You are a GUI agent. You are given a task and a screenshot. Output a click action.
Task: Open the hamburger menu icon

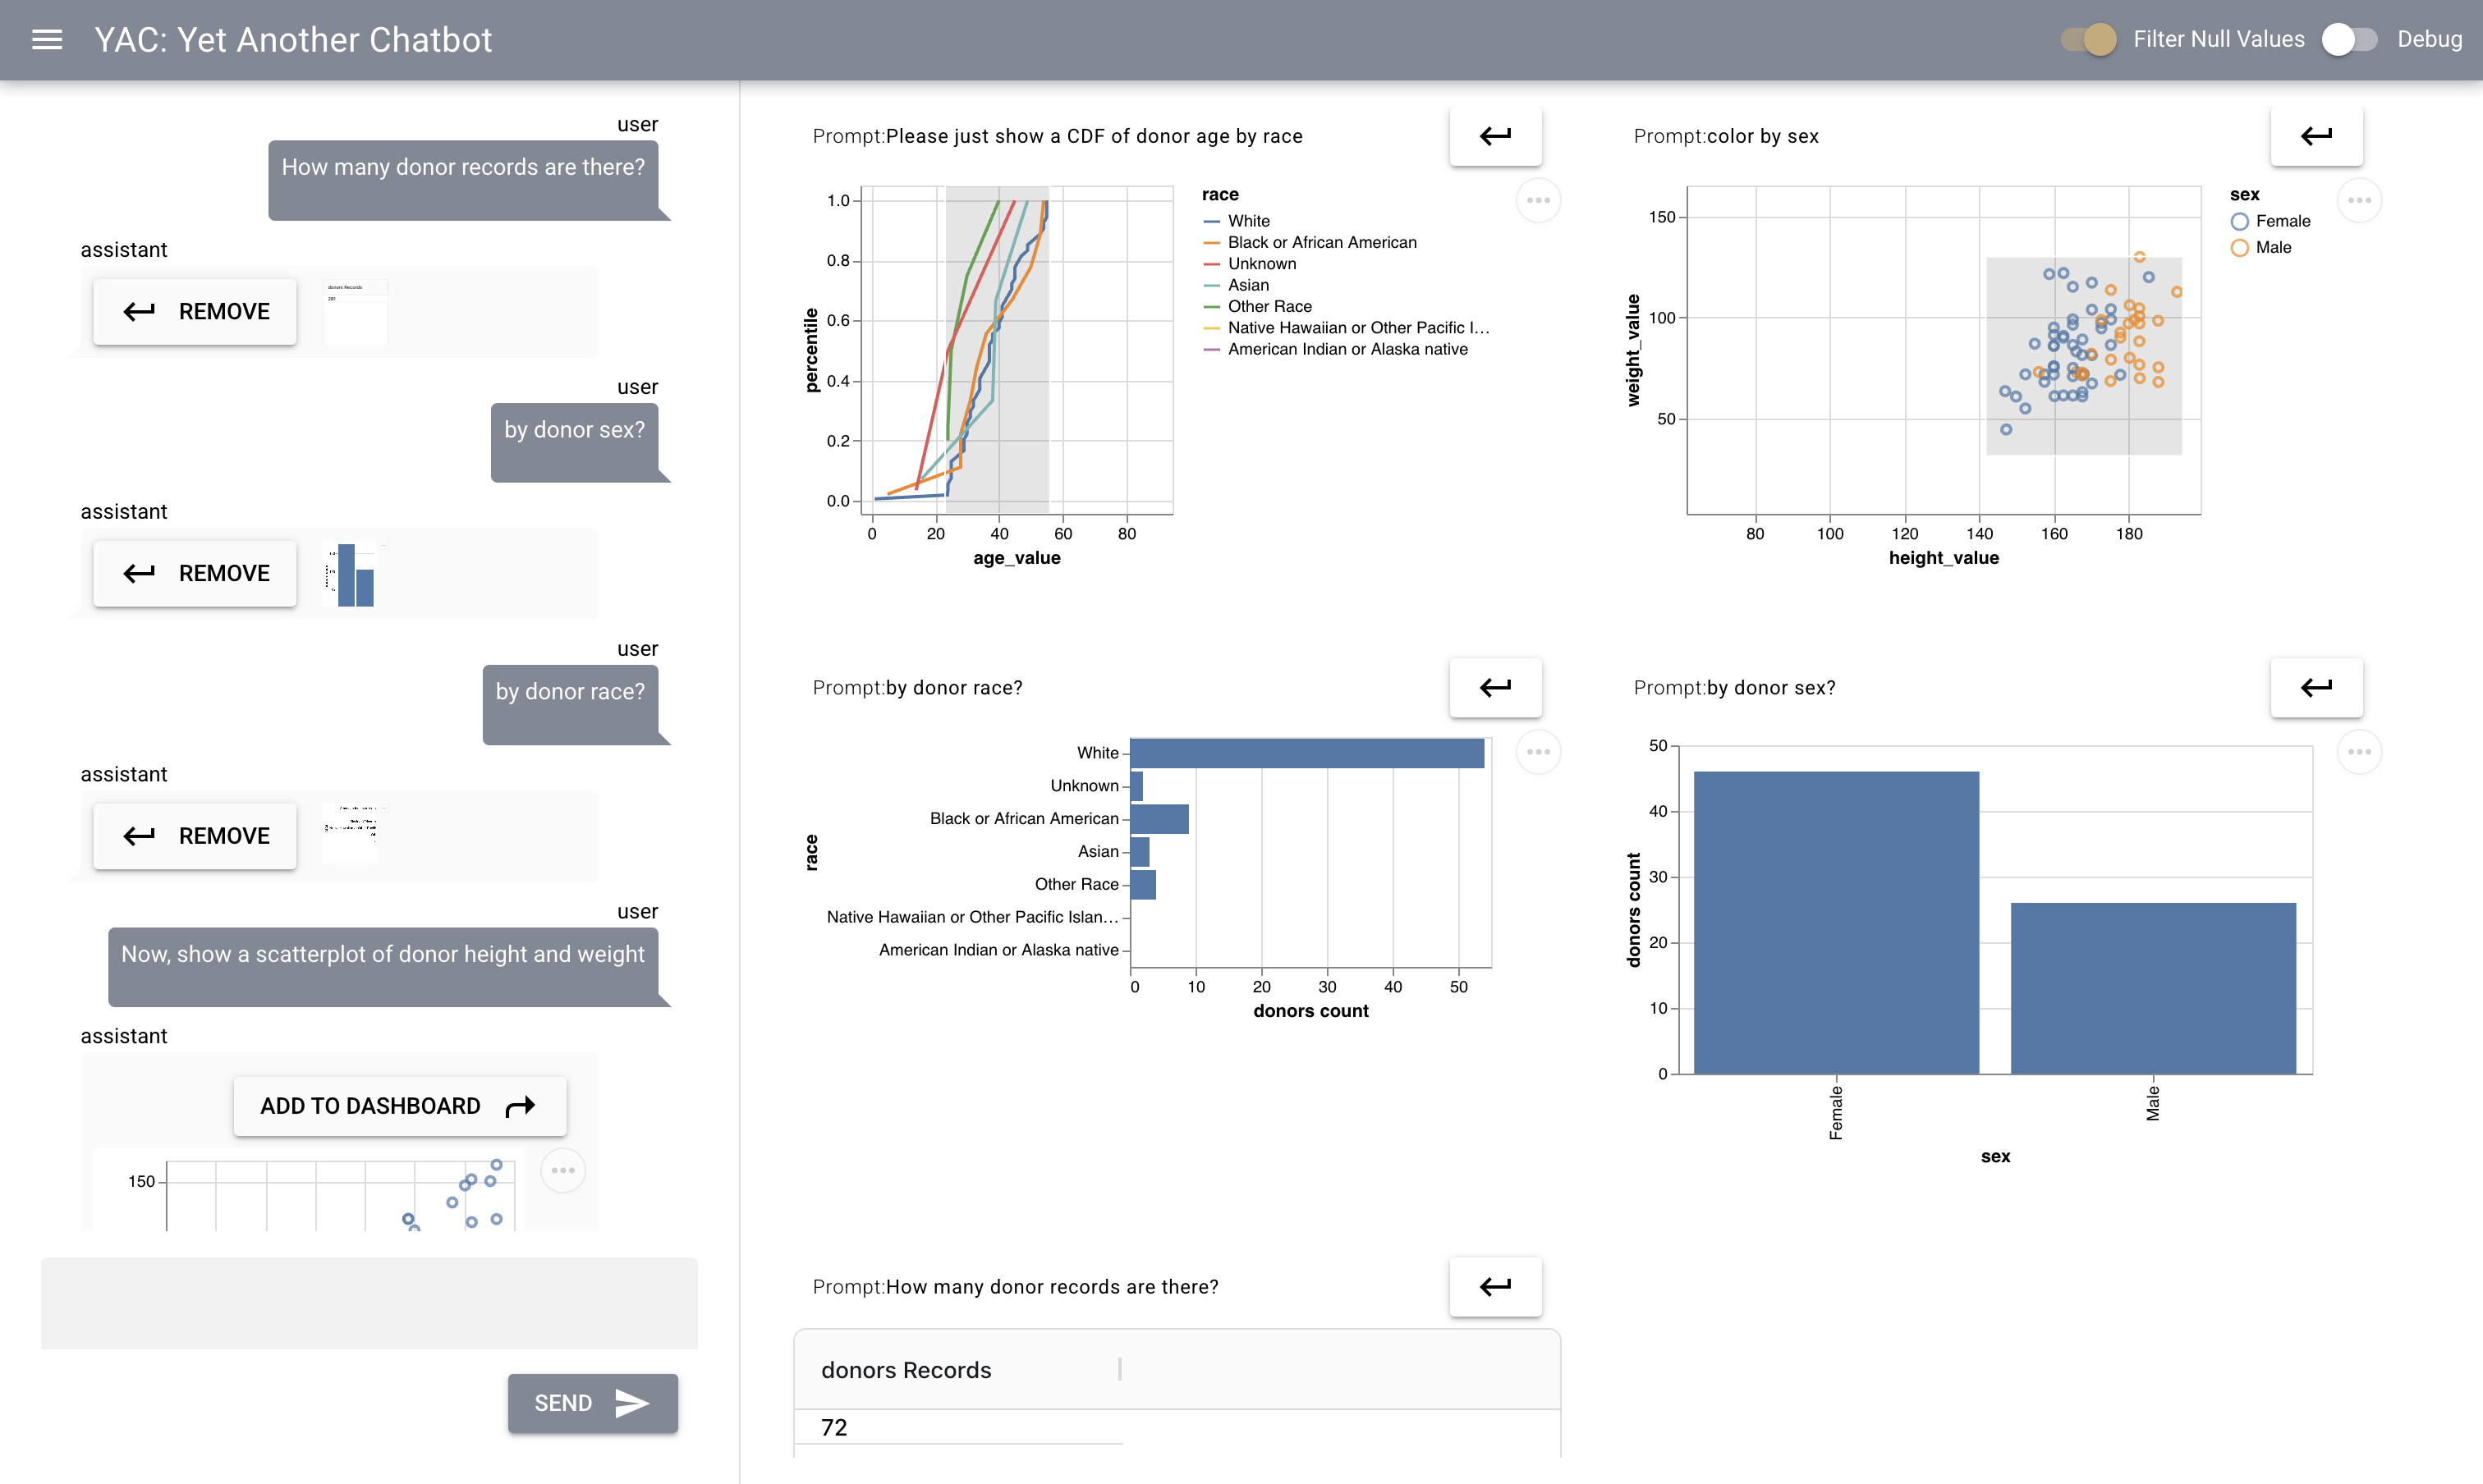point(47,40)
